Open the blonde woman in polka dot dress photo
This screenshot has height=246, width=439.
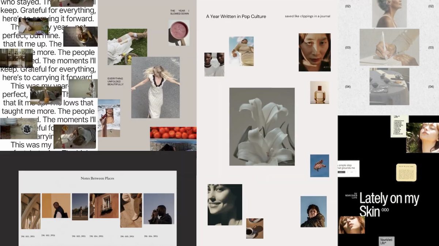155,88
